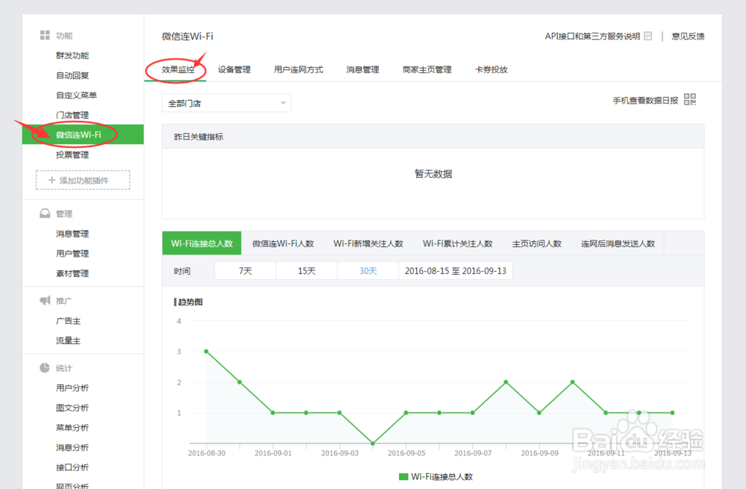
Task: Click the 推广 megaphone icon in sidebar
Action: point(45,300)
